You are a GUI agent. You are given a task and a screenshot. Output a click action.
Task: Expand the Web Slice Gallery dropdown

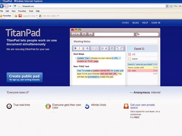(x=58, y=16)
